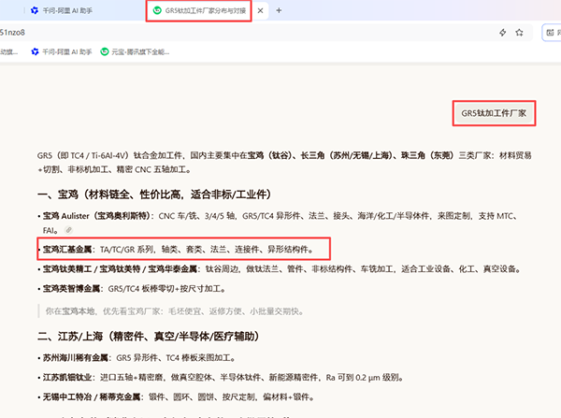Screen dimensions: 561x418
Task: Open the 千问-阿里 AI 助手 bookmark
Action: pyautogui.click(x=62, y=51)
